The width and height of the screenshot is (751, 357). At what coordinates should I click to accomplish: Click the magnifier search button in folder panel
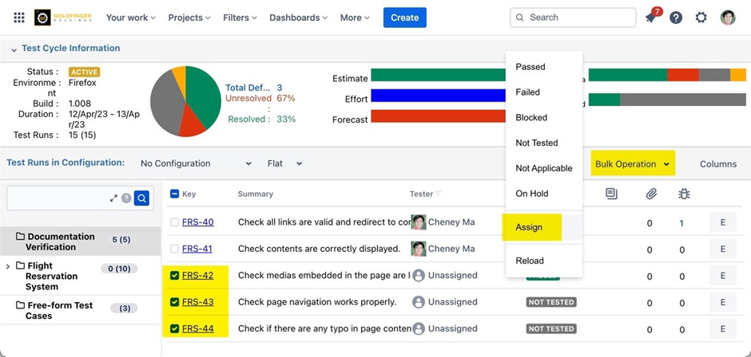pos(141,198)
